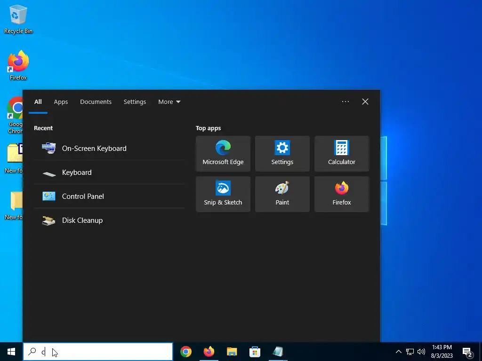Show hidden system tray icons
The width and height of the screenshot is (482, 361).
click(398, 352)
